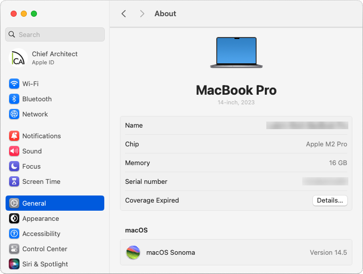Image resolution: width=363 pixels, height=274 pixels.
Task: Minimize window with the yellow button
Action: click(x=24, y=14)
